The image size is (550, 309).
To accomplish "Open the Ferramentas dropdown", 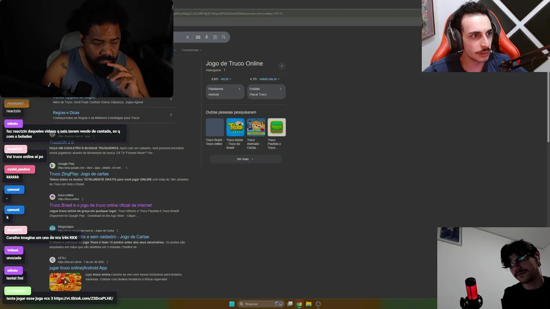I will point(191,50).
